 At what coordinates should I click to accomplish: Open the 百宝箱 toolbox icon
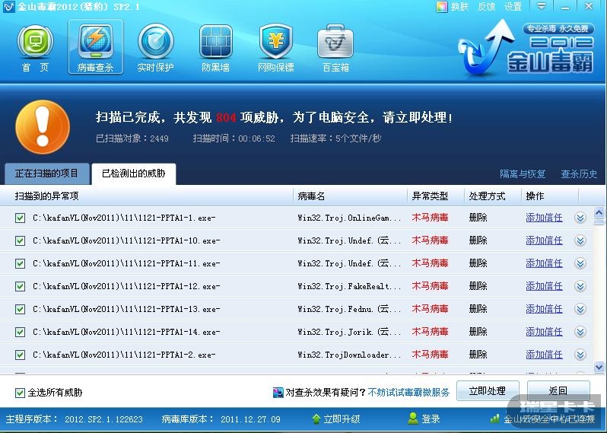click(335, 41)
